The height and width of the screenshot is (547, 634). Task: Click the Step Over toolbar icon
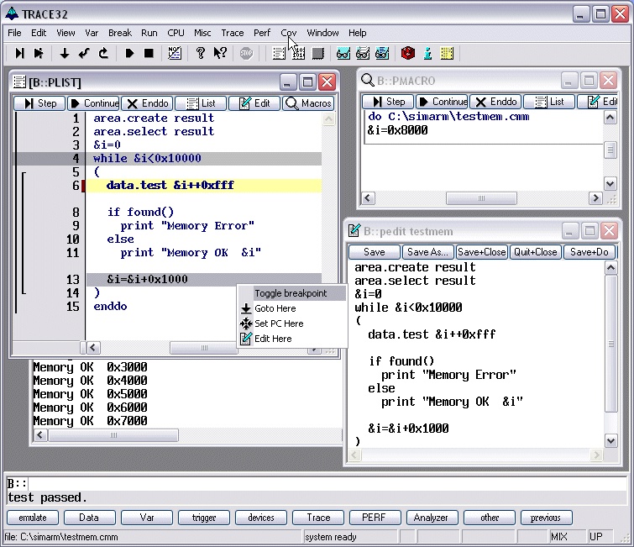click(39, 53)
